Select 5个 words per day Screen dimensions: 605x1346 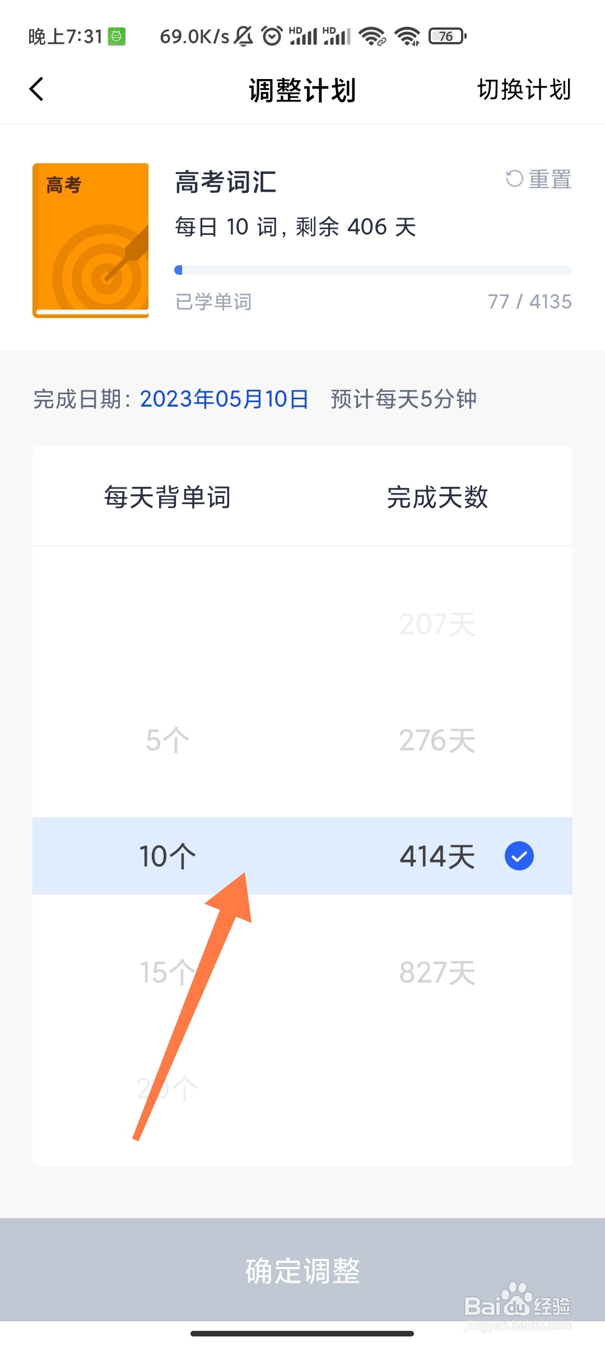[167, 740]
